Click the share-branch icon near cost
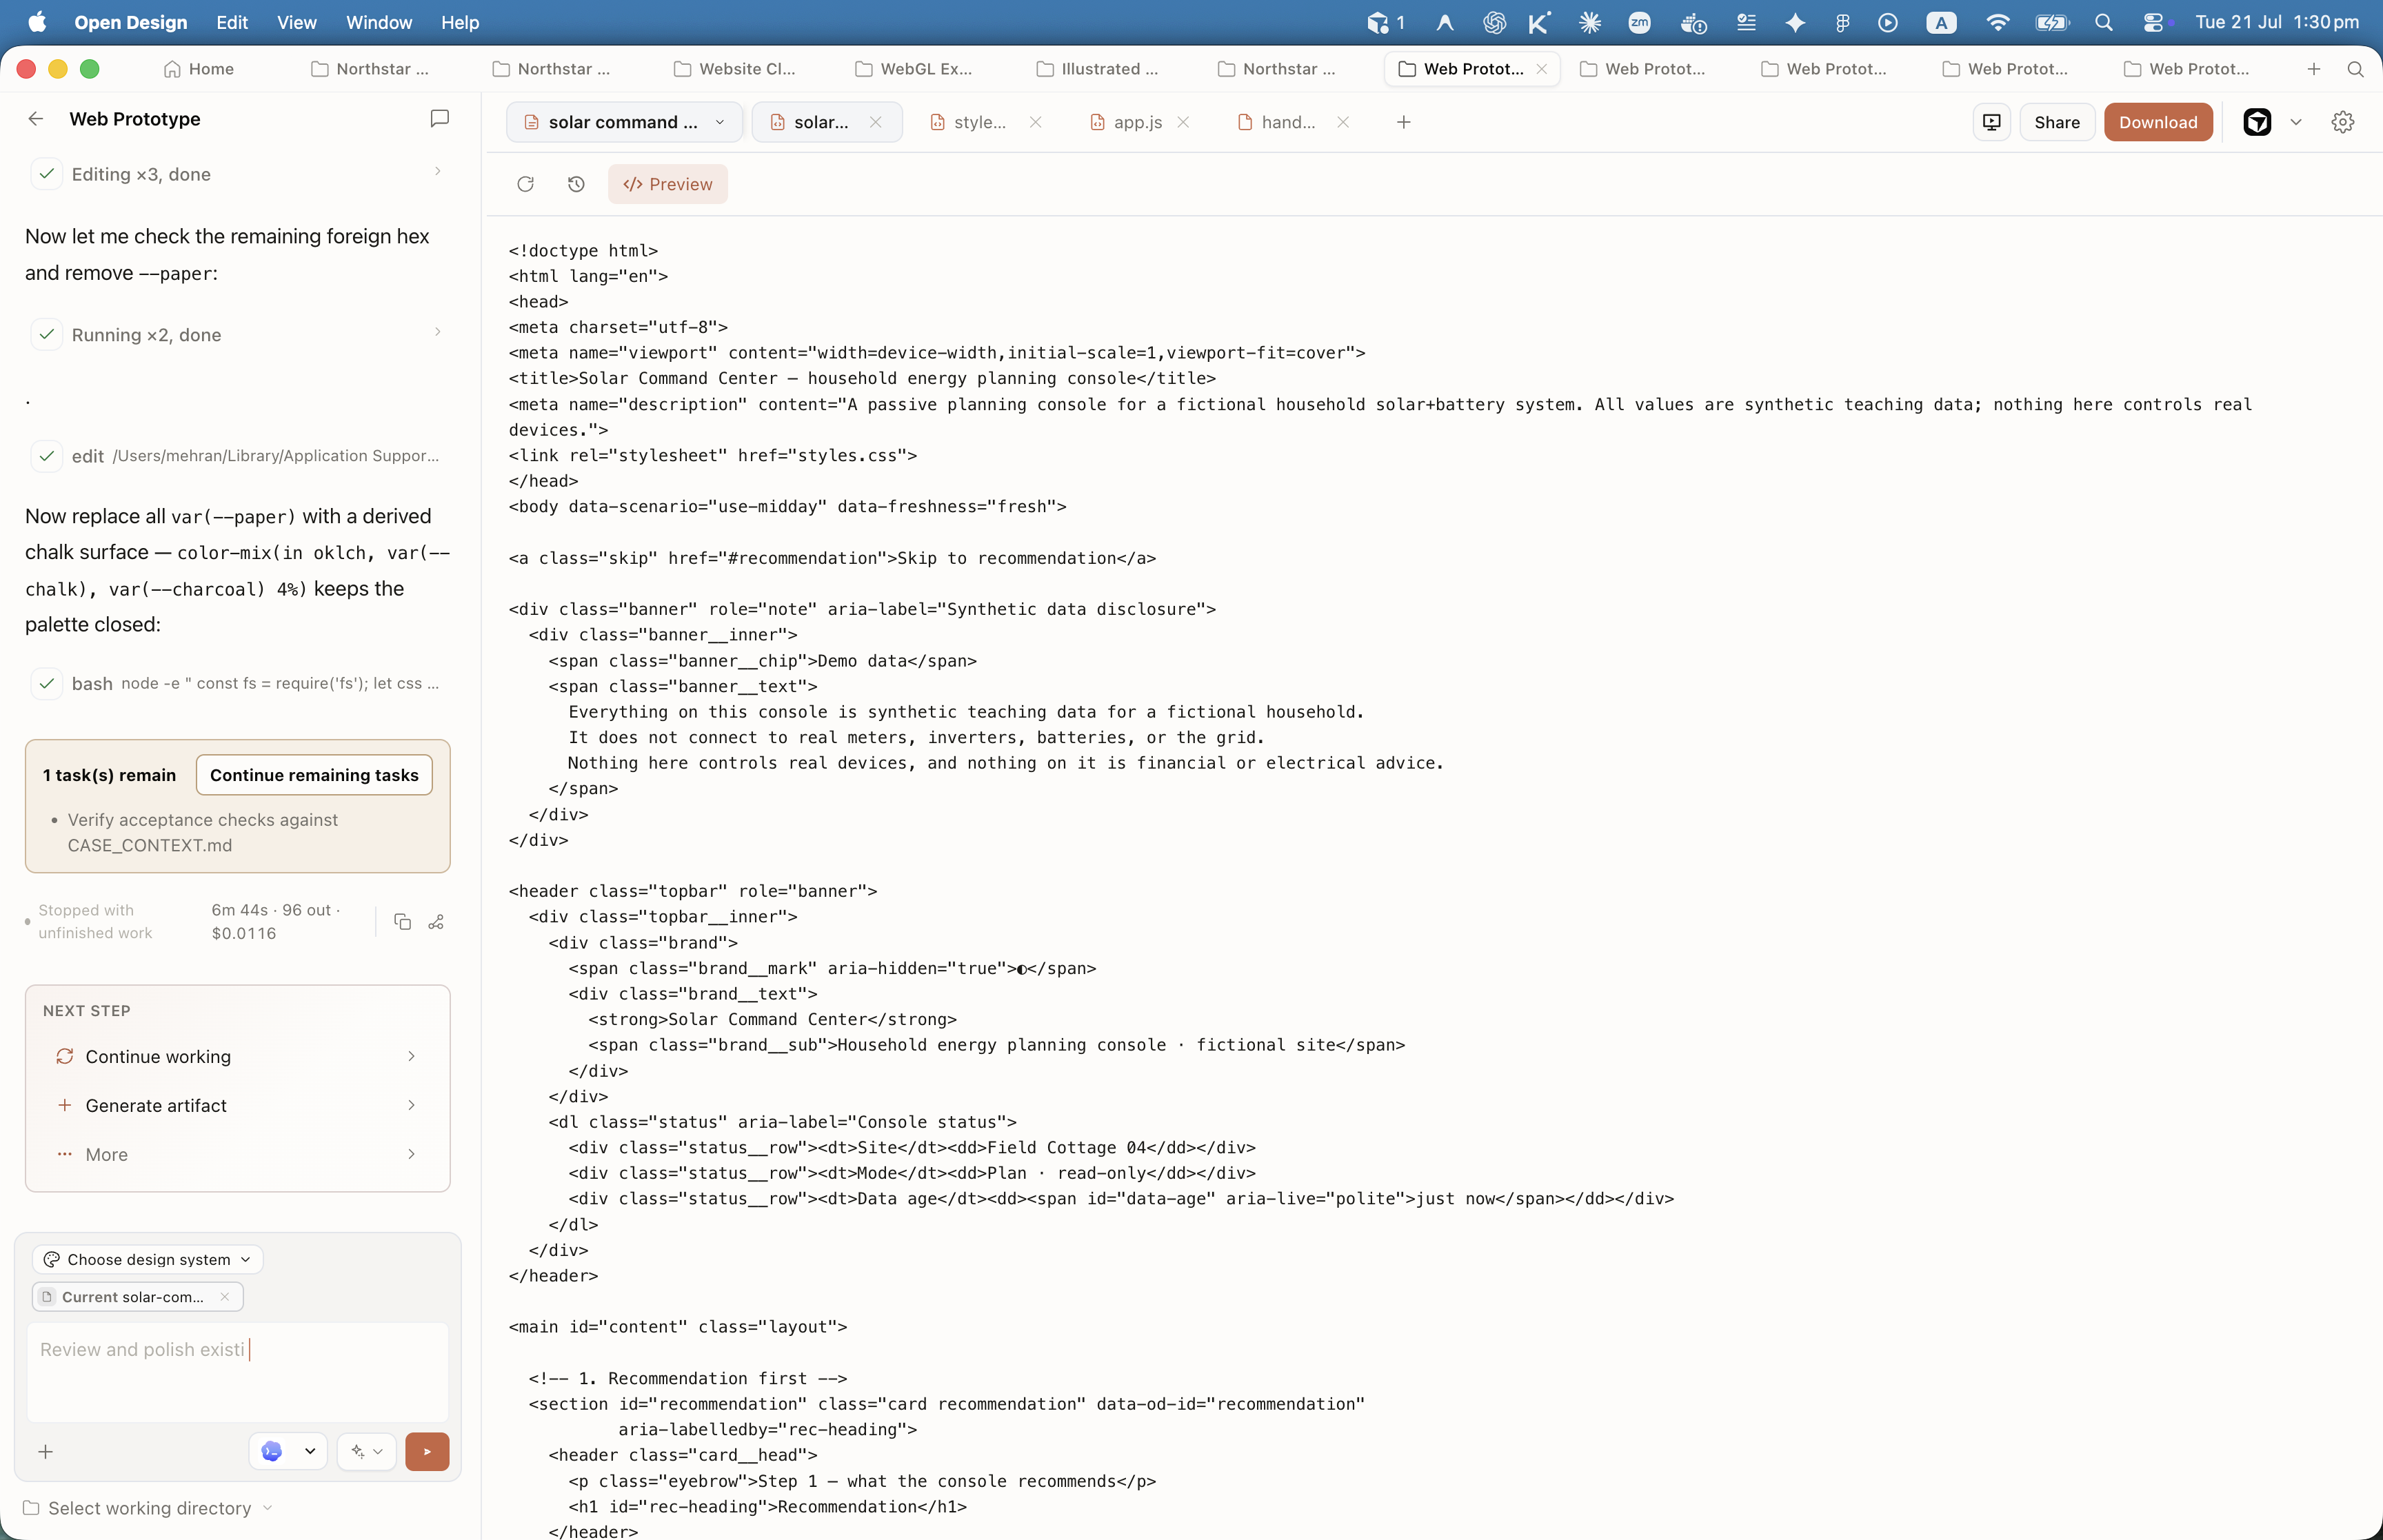The height and width of the screenshot is (1540, 2383). tap(436, 921)
